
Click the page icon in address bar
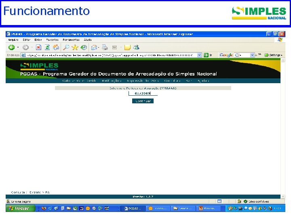pyautogui.click(x=23, y=55)
